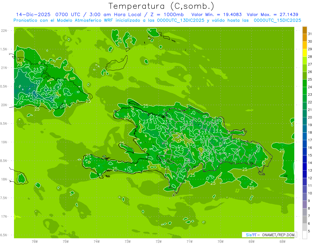Click the color scale label 31
This screenshot has width=317, height=245.
click(x=310, y=34)
